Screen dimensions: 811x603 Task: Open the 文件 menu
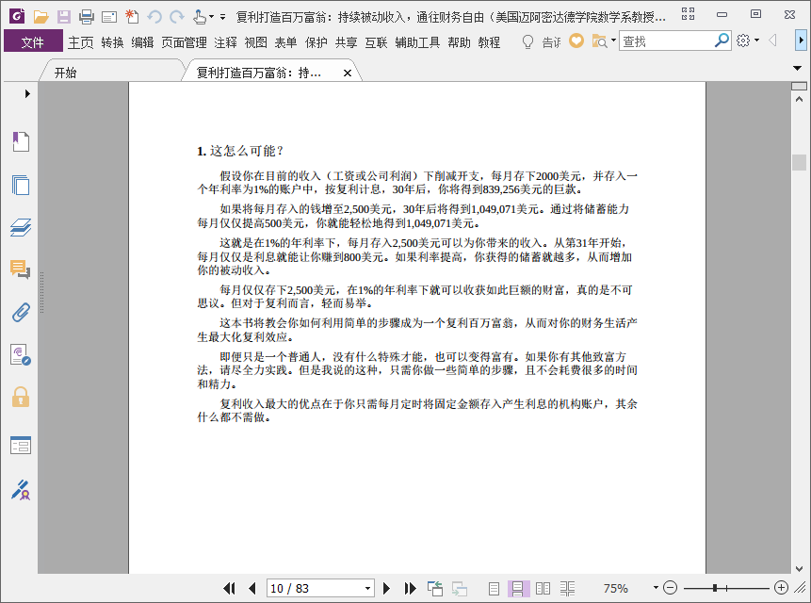(x=33, y=41)
